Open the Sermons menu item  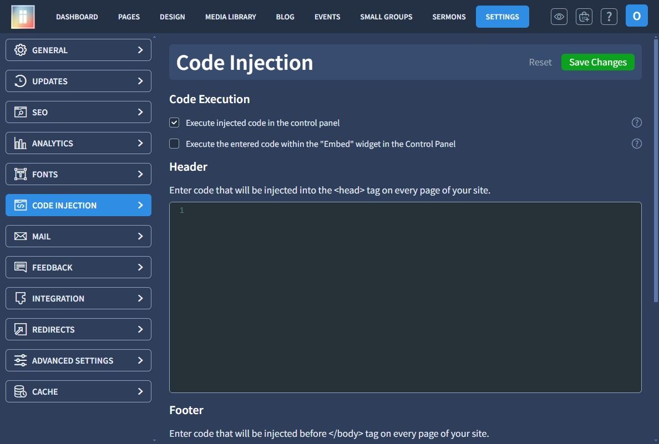449,17
